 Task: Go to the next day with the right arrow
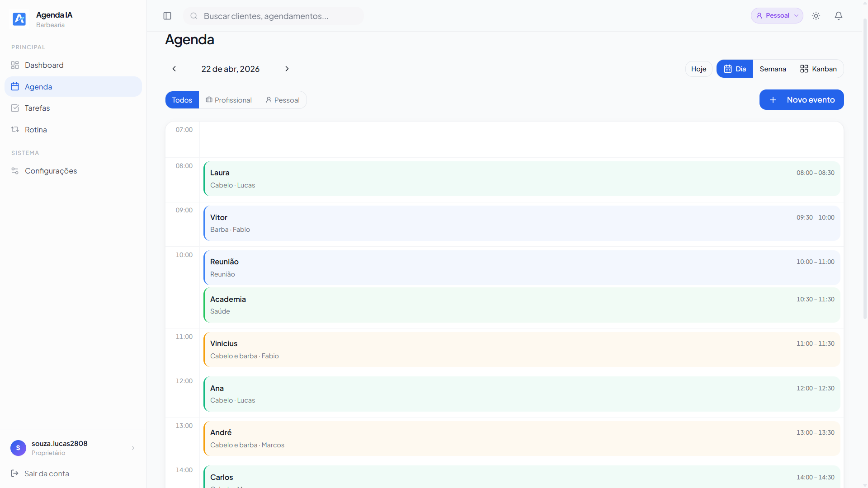tap(287, 69)
